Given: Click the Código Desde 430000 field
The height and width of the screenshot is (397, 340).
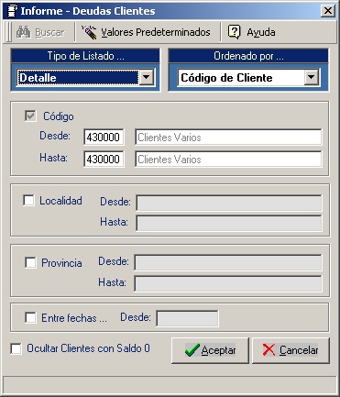Looking at the screenshot, I should pos(104,137).
